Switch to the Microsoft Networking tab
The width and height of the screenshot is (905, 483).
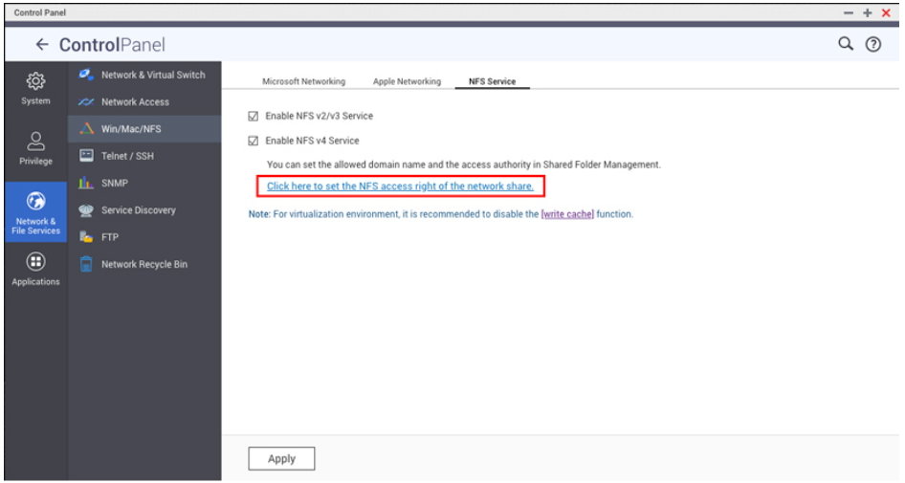[303, 82]
